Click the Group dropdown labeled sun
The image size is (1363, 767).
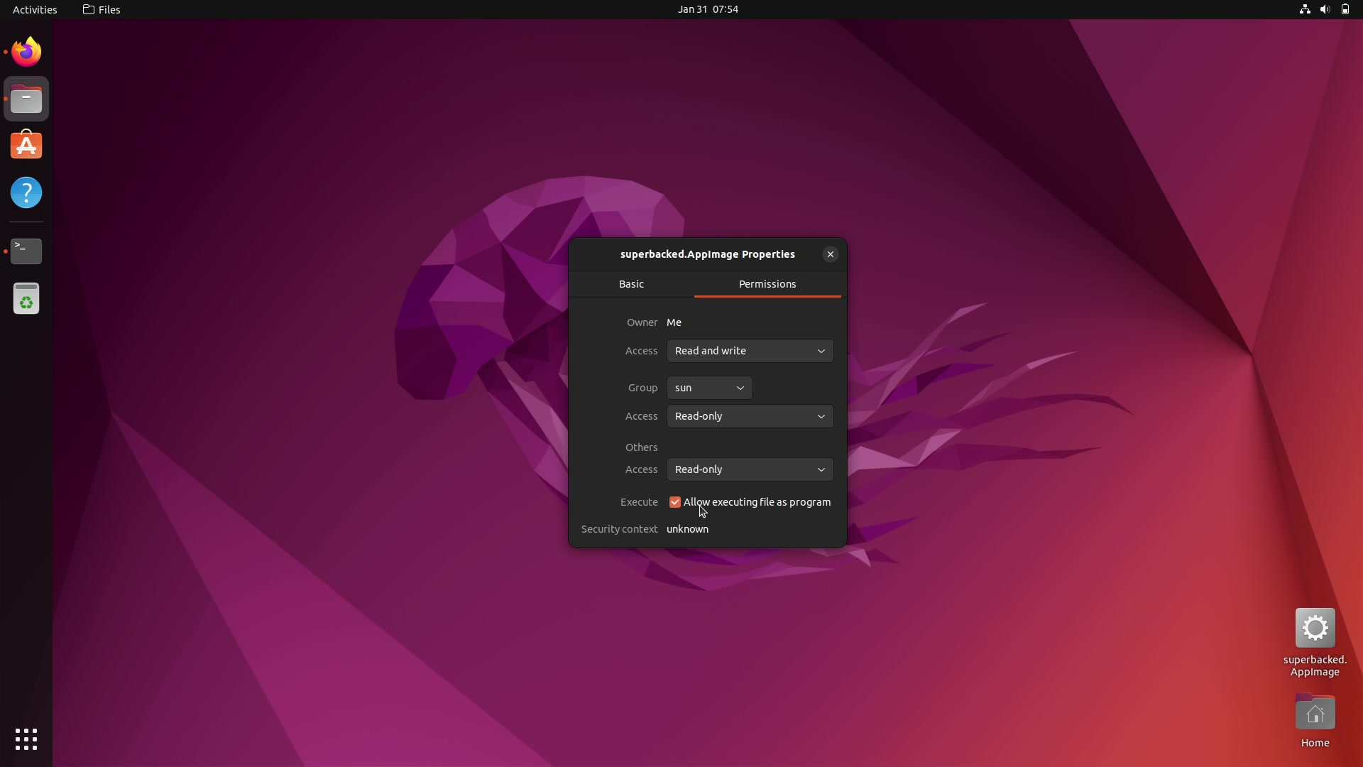(x=708, y=388)
